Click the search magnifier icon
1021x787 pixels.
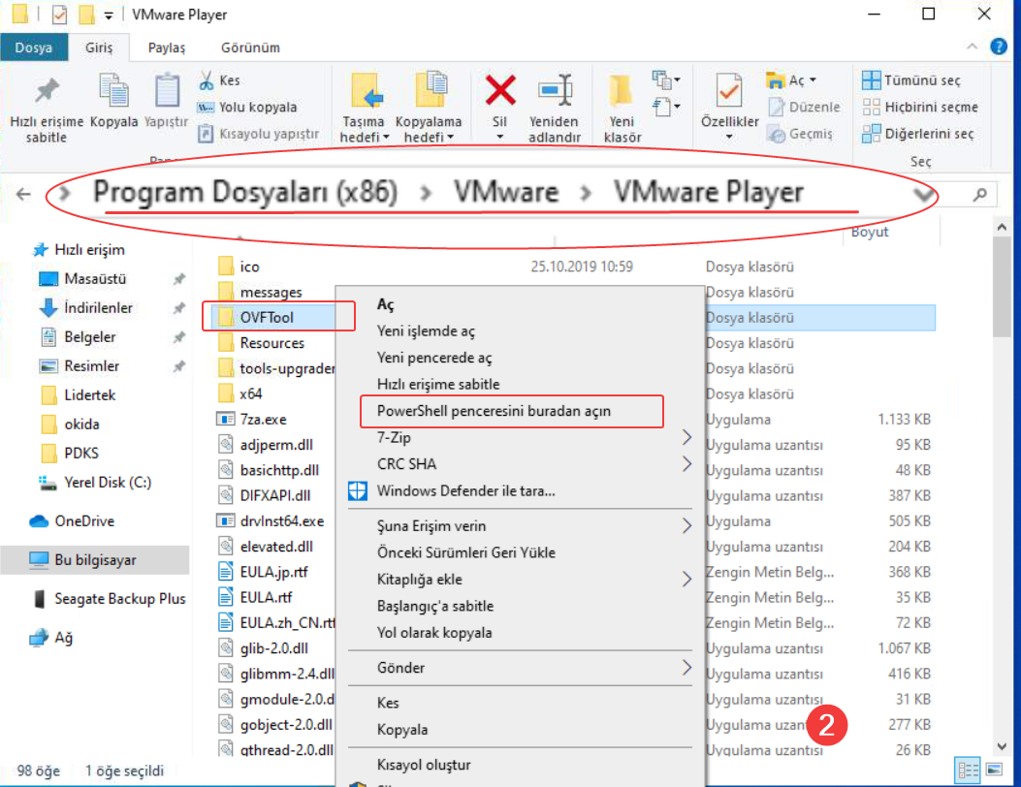[979, 194]
